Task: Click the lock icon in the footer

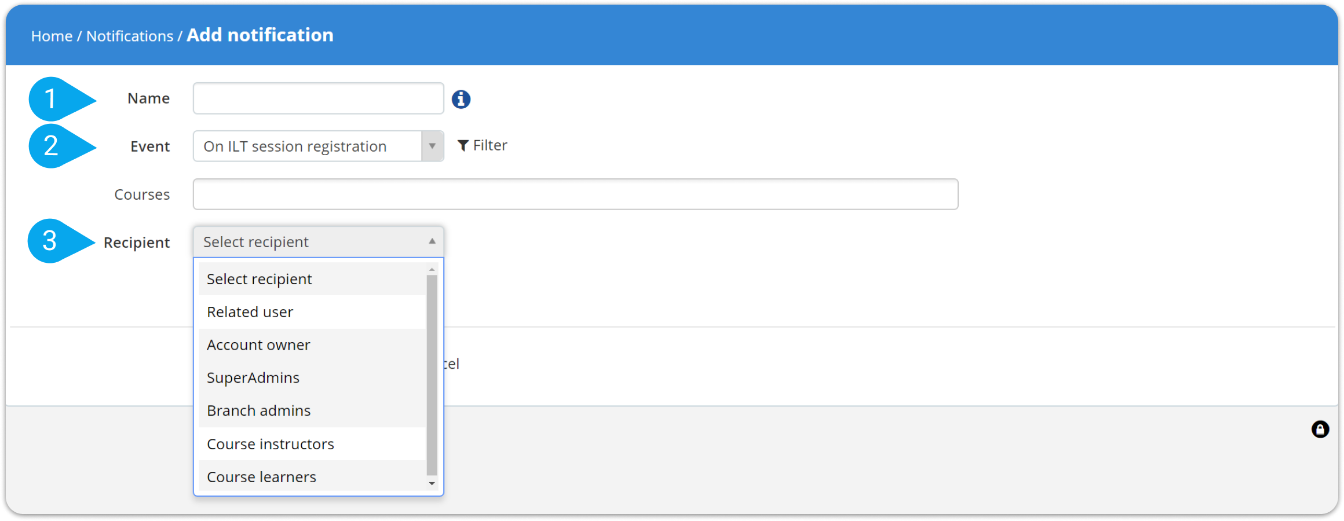Action: tap(1320, 429)
